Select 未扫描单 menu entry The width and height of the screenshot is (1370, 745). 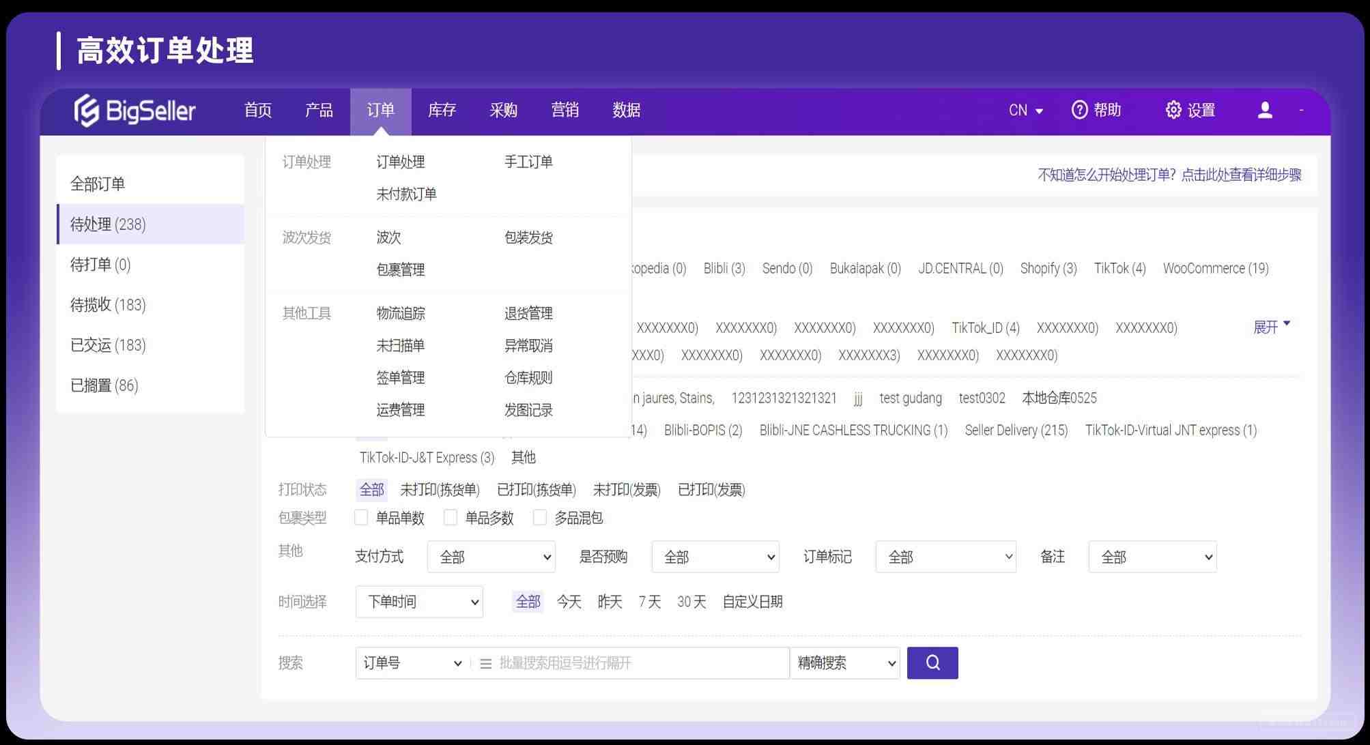tap(401, 345)
